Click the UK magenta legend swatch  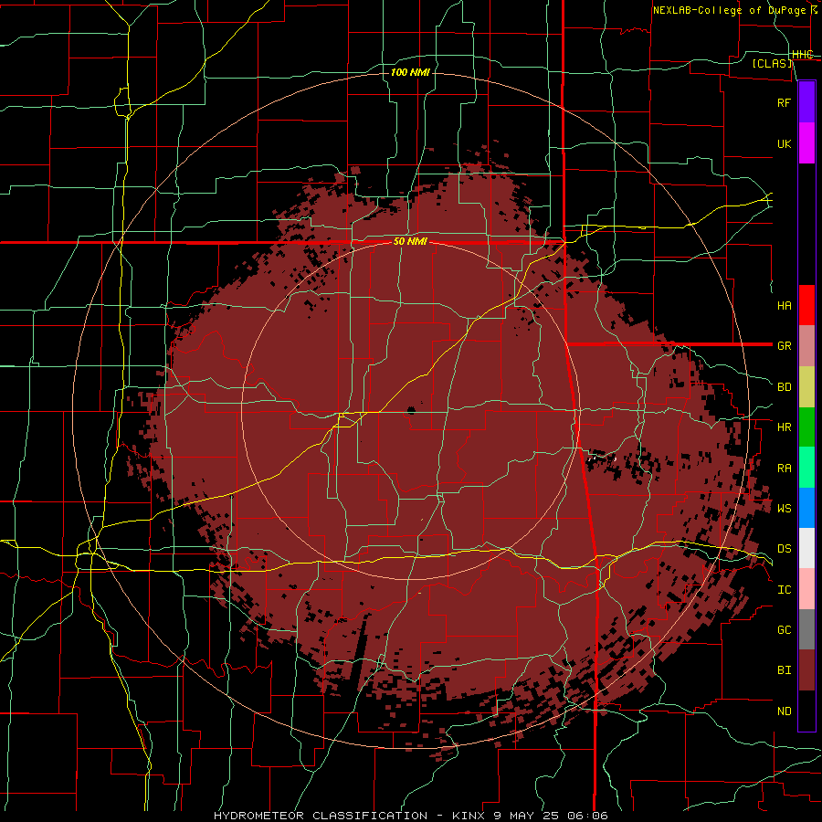point(806,143)
